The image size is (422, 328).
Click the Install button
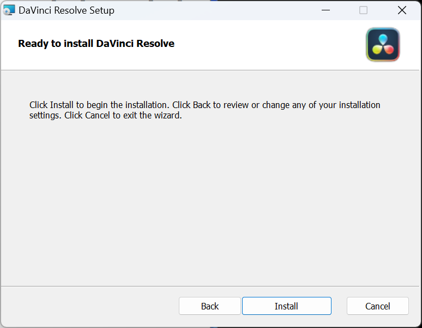coord(287,306)
